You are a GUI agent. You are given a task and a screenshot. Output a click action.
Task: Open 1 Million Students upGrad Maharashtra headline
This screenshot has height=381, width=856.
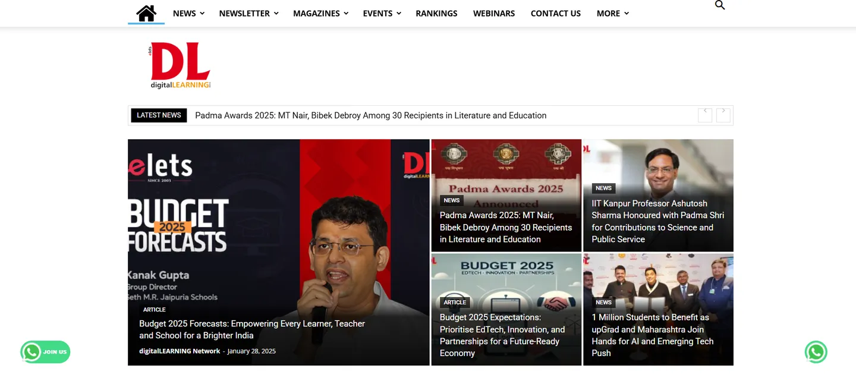[653, 335]
